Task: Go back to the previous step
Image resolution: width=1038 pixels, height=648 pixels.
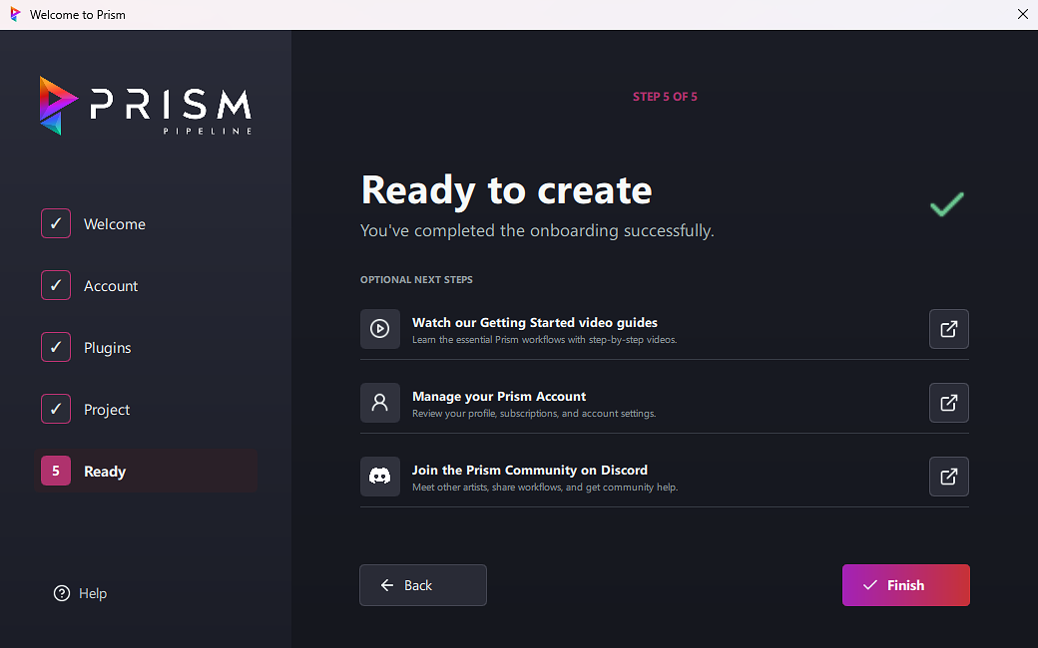Action: pyautogui.click(x=423, y=585)
